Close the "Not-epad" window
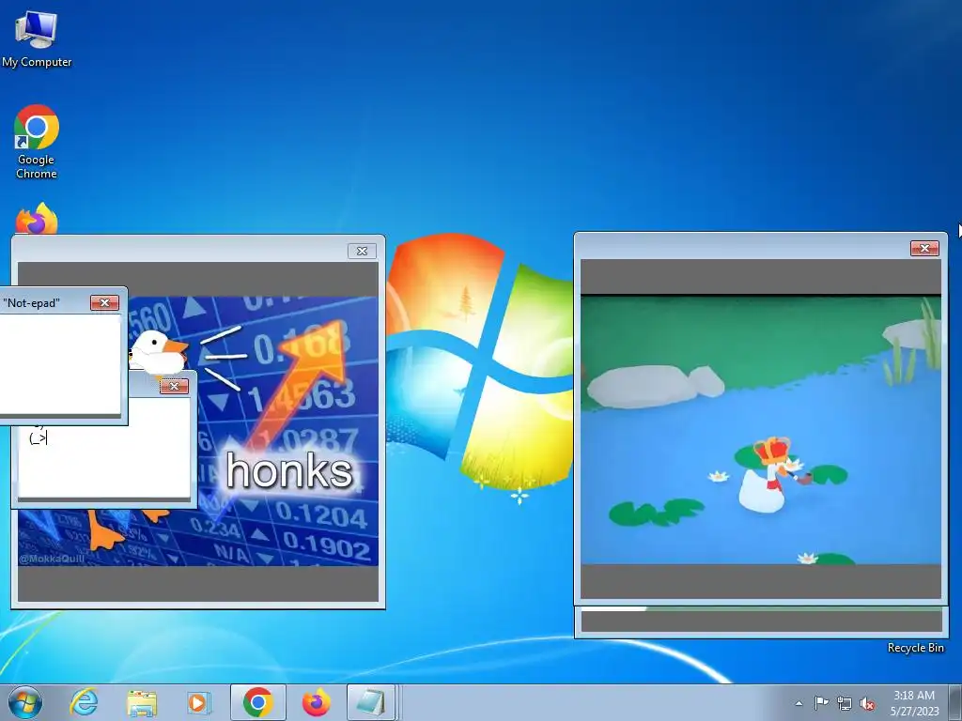The width and height of the screenshot is (962, 721). (104, 303)
